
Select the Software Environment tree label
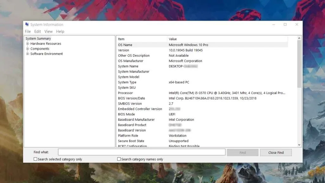tap(46, 54)
